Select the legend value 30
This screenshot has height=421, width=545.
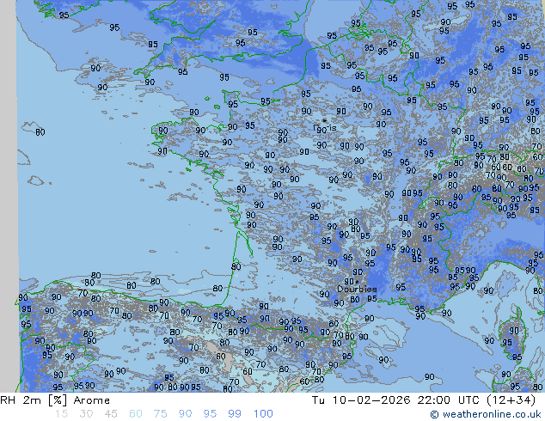86,414
